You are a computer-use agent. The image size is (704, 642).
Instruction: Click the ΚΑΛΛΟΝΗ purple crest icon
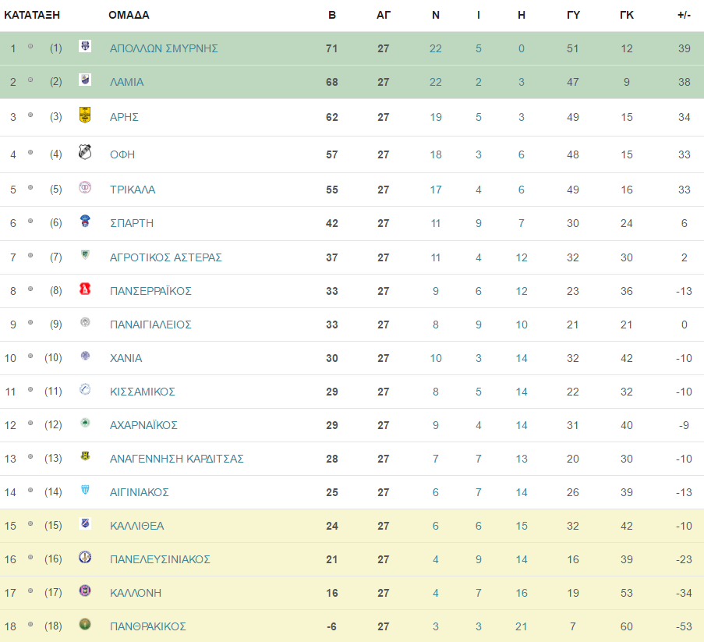(x=85, y=591)
